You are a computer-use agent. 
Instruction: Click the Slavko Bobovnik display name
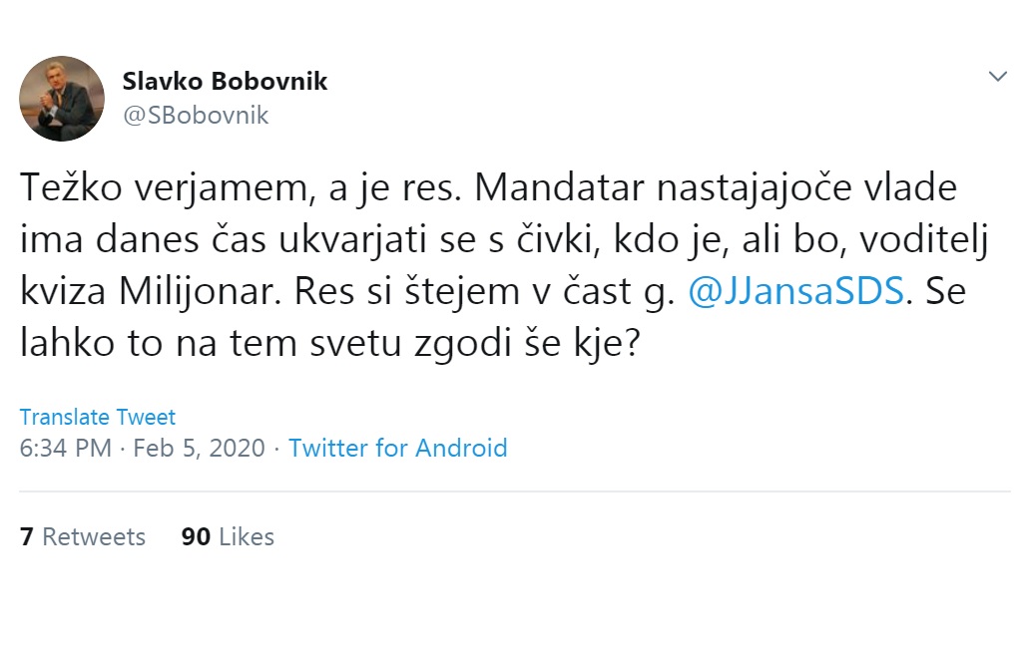pos(225,82)
